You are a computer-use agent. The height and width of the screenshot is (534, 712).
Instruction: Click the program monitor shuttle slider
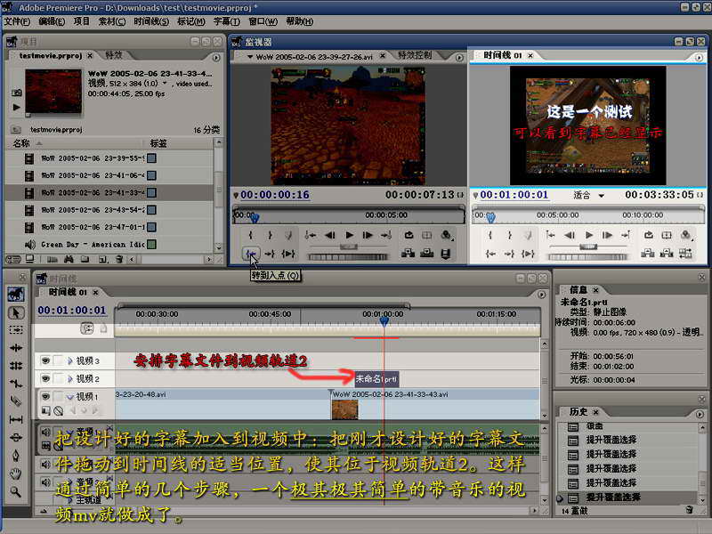[x=588, y=247]
